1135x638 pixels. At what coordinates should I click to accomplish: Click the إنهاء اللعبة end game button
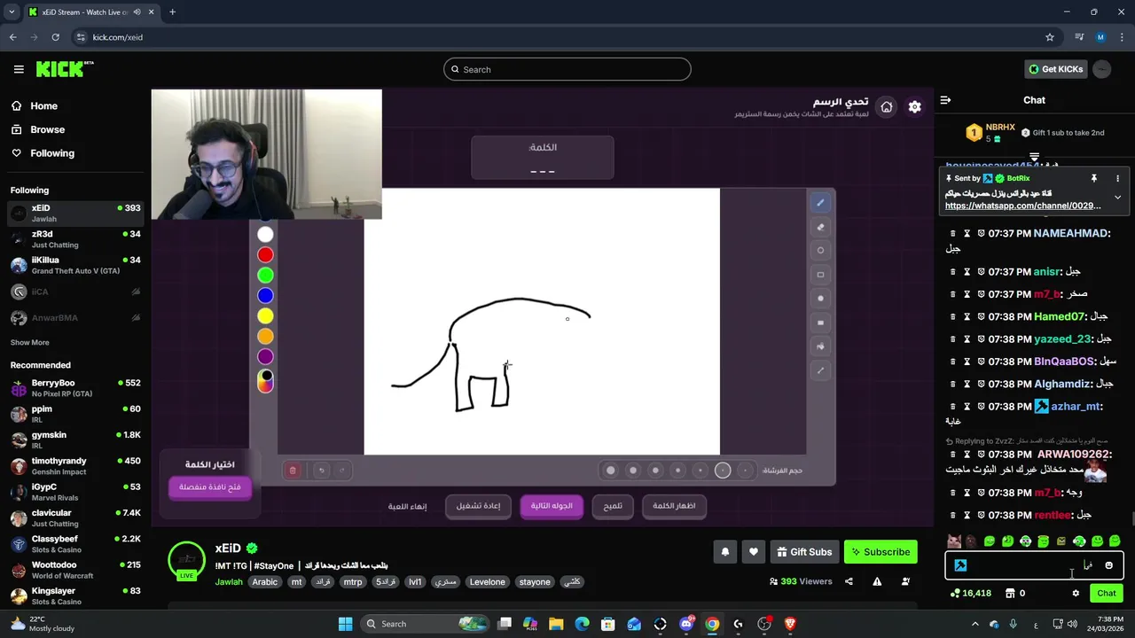point(407,506)
